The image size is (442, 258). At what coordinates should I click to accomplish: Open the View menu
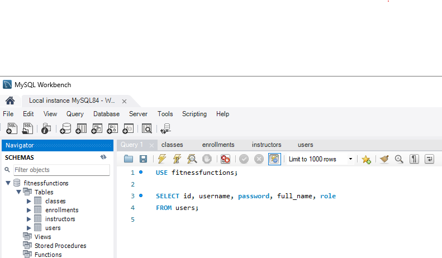pyautogui.click(x=50, y=114)
